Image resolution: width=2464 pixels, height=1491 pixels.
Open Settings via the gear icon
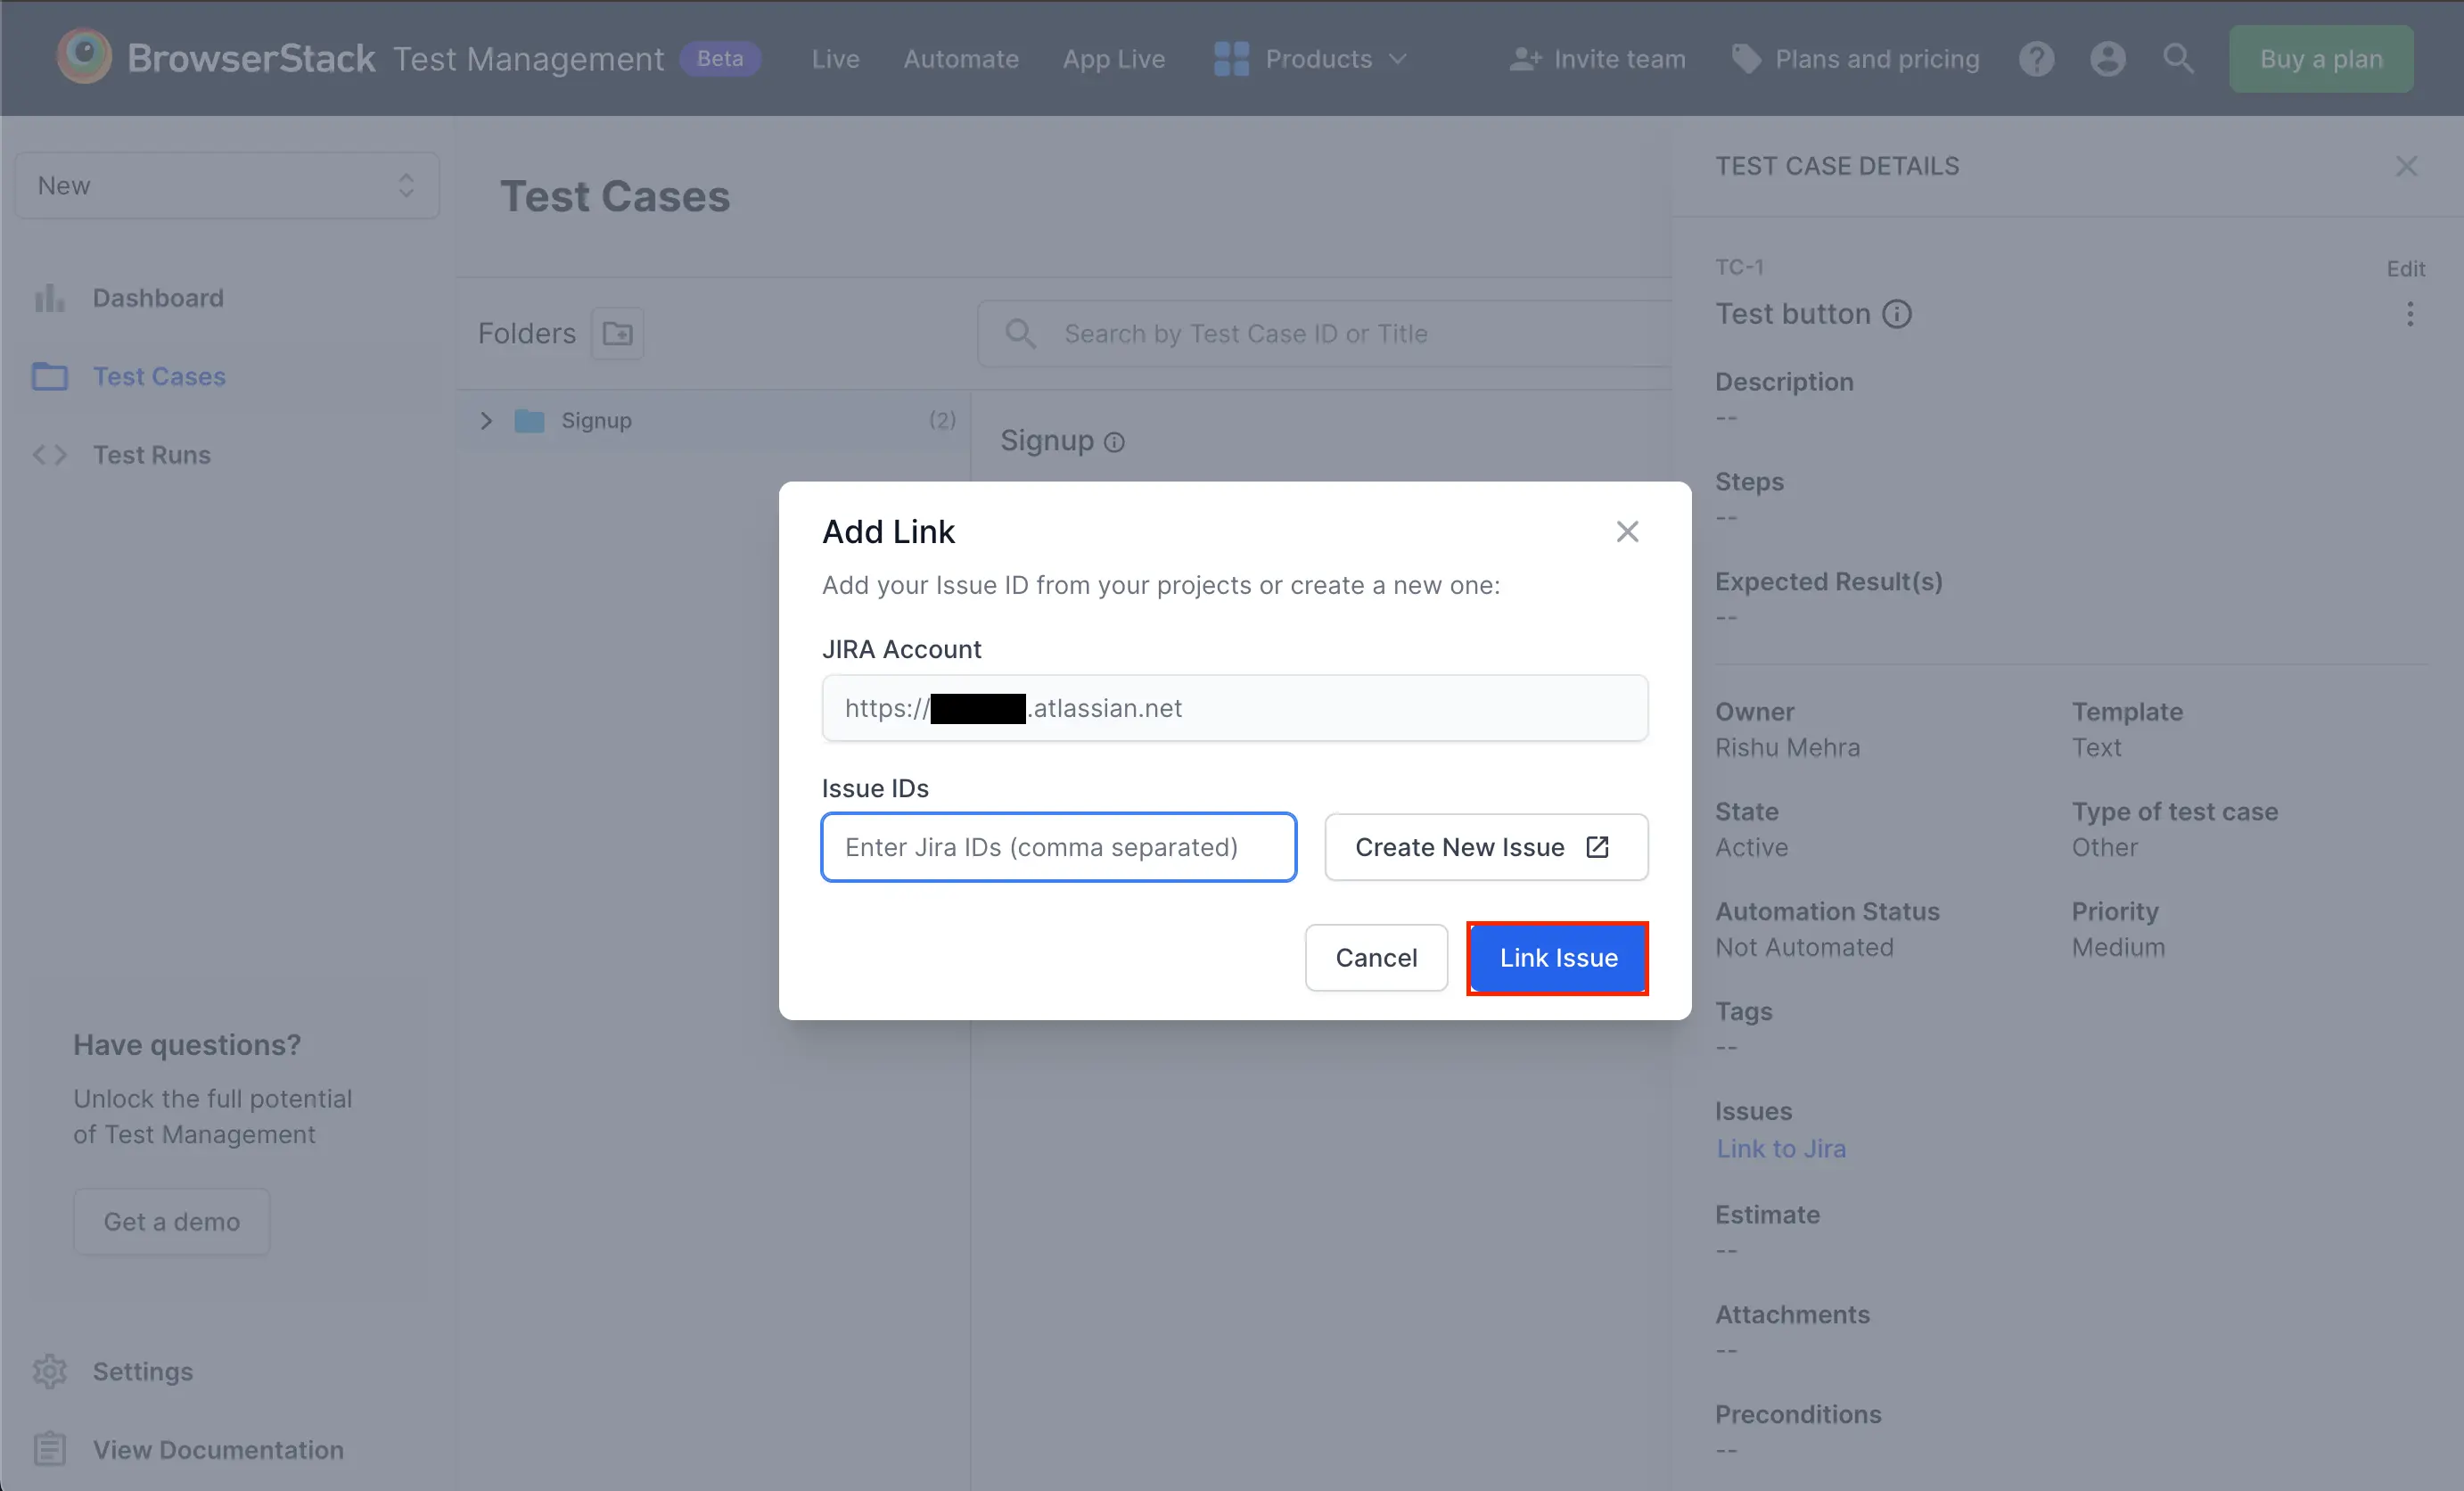pos(50,1371)
